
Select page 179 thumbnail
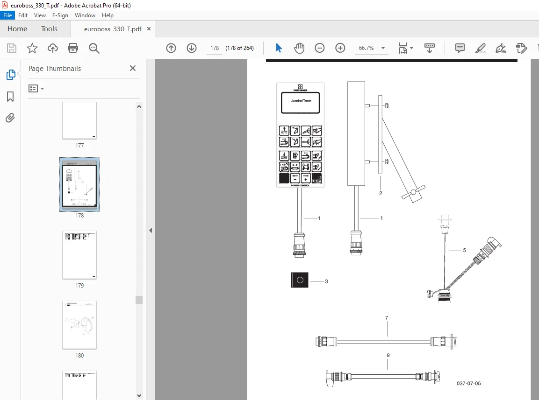coord(79,255)
